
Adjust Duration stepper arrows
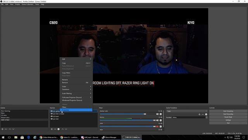(207, 117)
